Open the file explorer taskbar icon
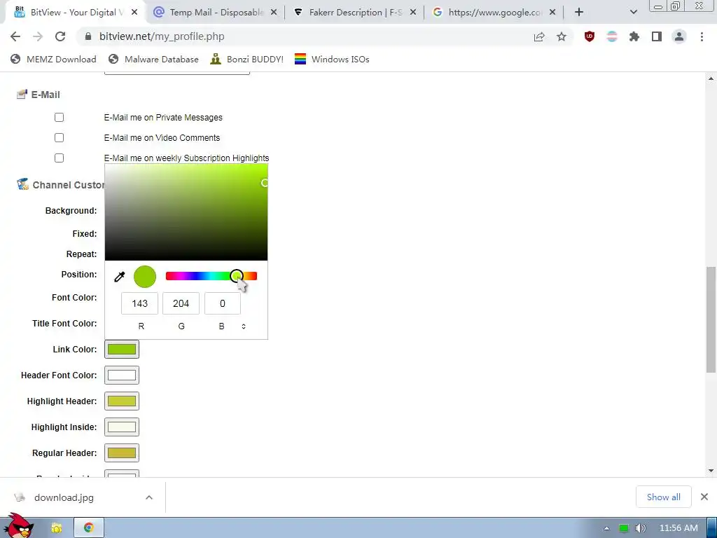This screenshot has height=538, width=717. [x=57, y=528]
